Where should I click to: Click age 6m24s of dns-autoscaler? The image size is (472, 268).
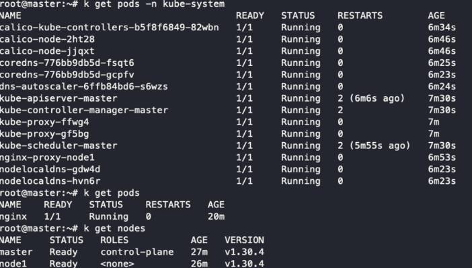442,86
